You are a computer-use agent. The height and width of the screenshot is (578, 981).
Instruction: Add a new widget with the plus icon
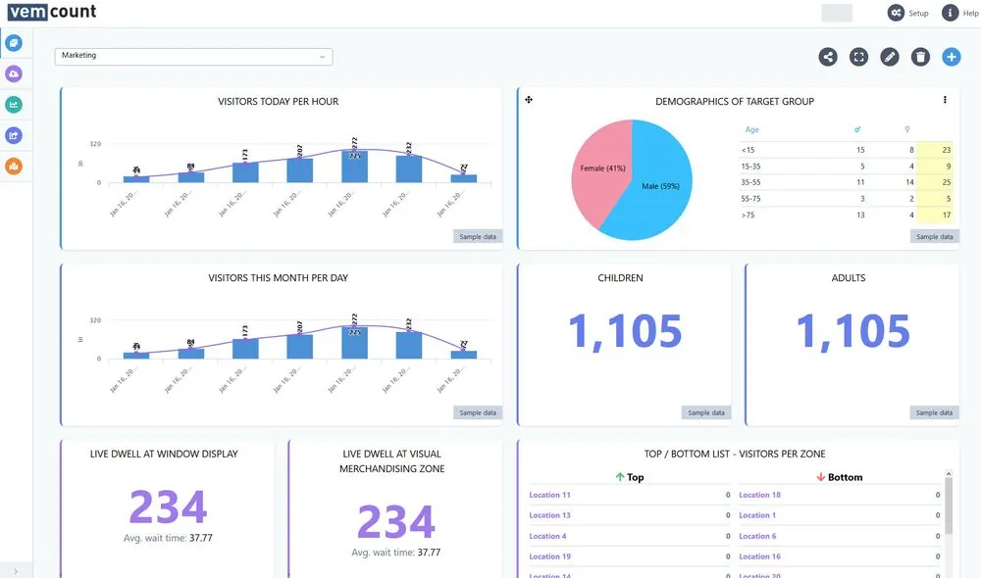pyautogui.click(x=951, y=57)
